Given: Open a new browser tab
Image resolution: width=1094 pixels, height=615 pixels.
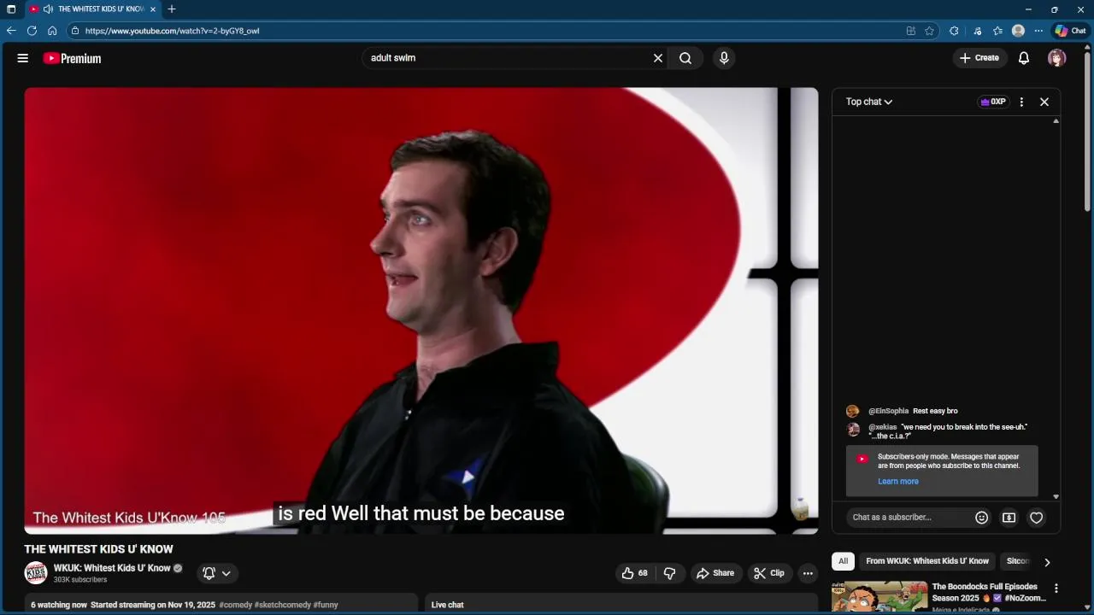Looking at the screenshot, I should coord(172,9).
